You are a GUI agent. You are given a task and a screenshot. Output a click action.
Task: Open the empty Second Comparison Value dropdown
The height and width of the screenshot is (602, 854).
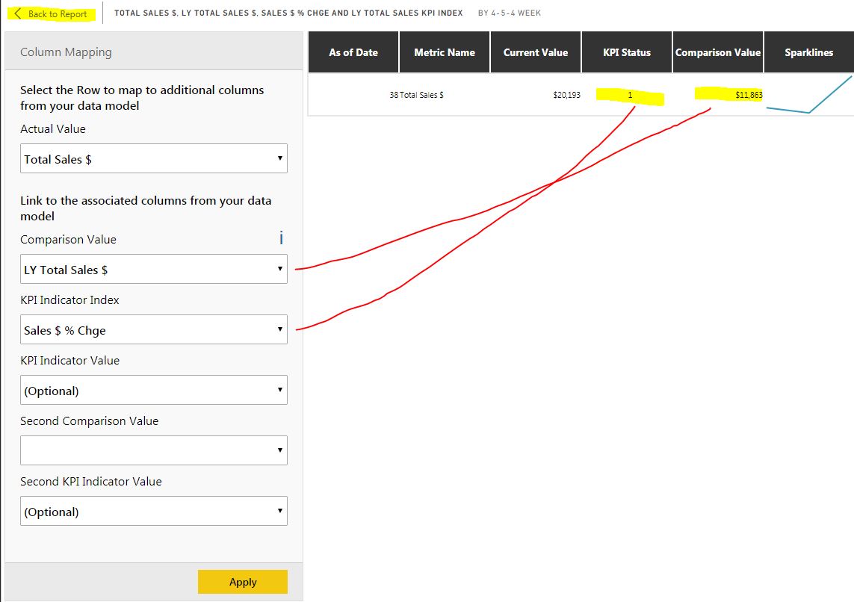154,450
